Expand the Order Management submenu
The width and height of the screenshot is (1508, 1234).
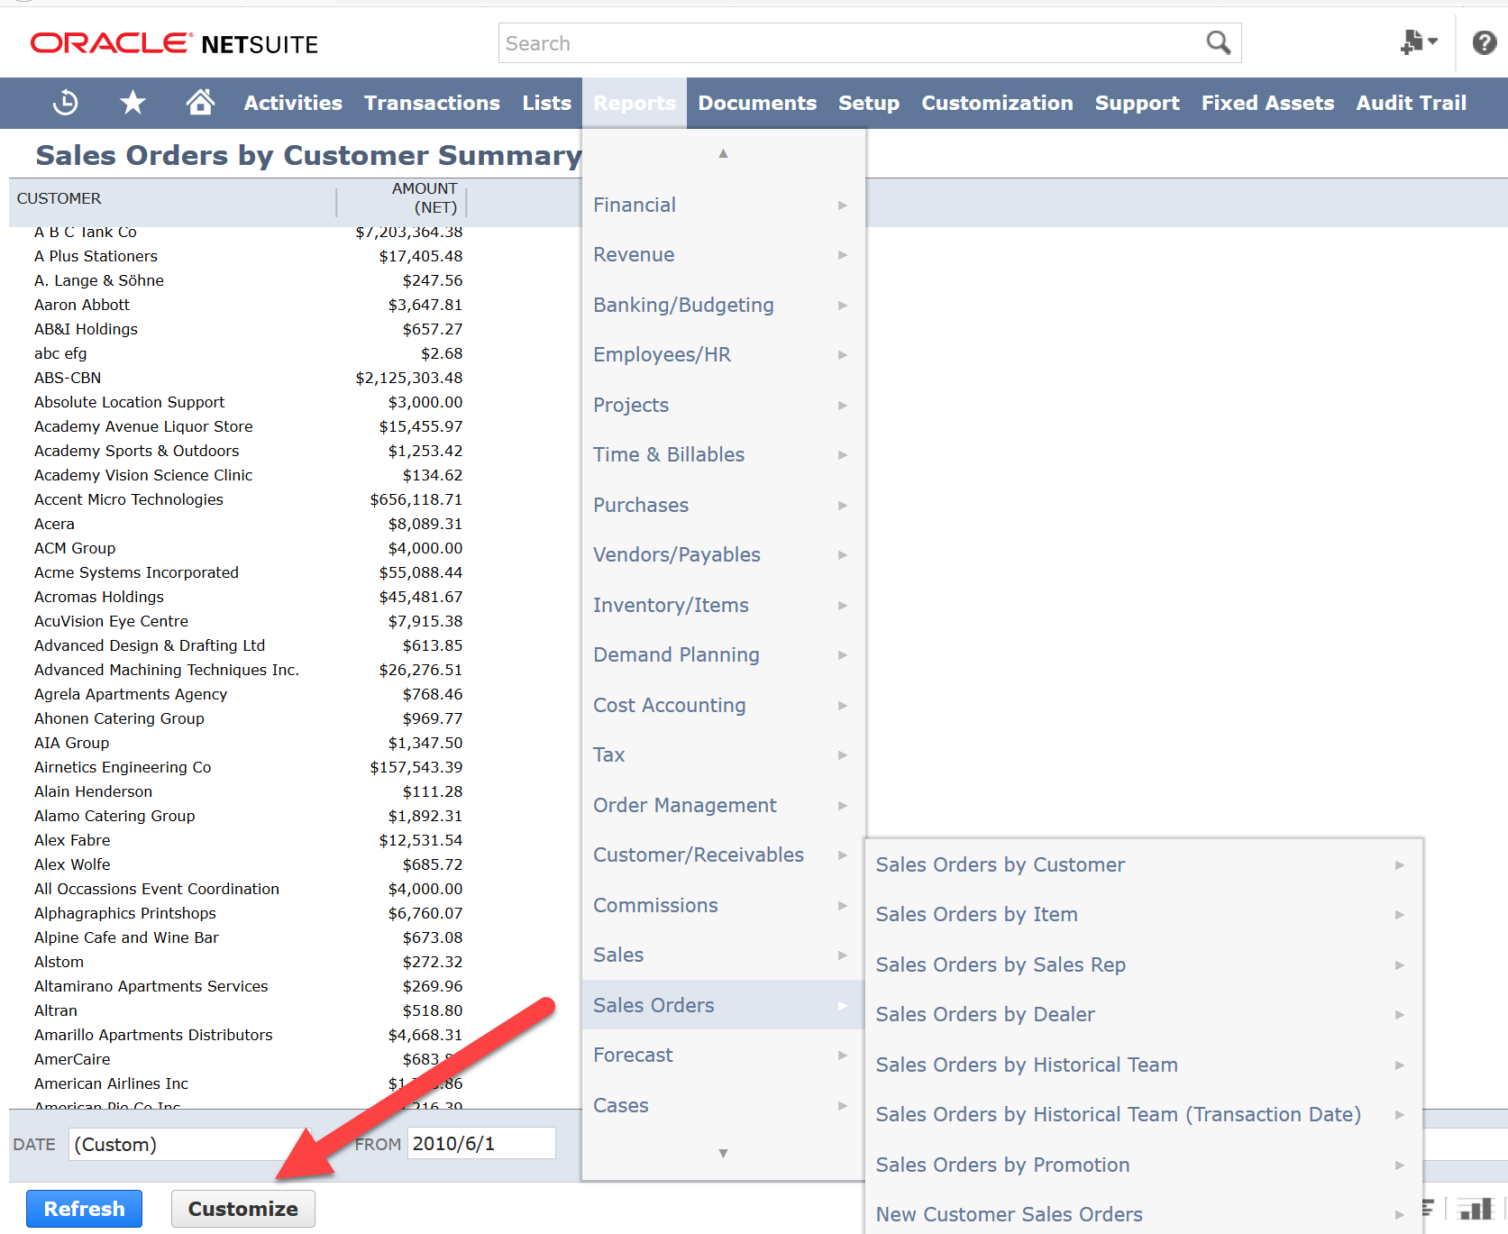pyautogui.click(x=723, y=805)
